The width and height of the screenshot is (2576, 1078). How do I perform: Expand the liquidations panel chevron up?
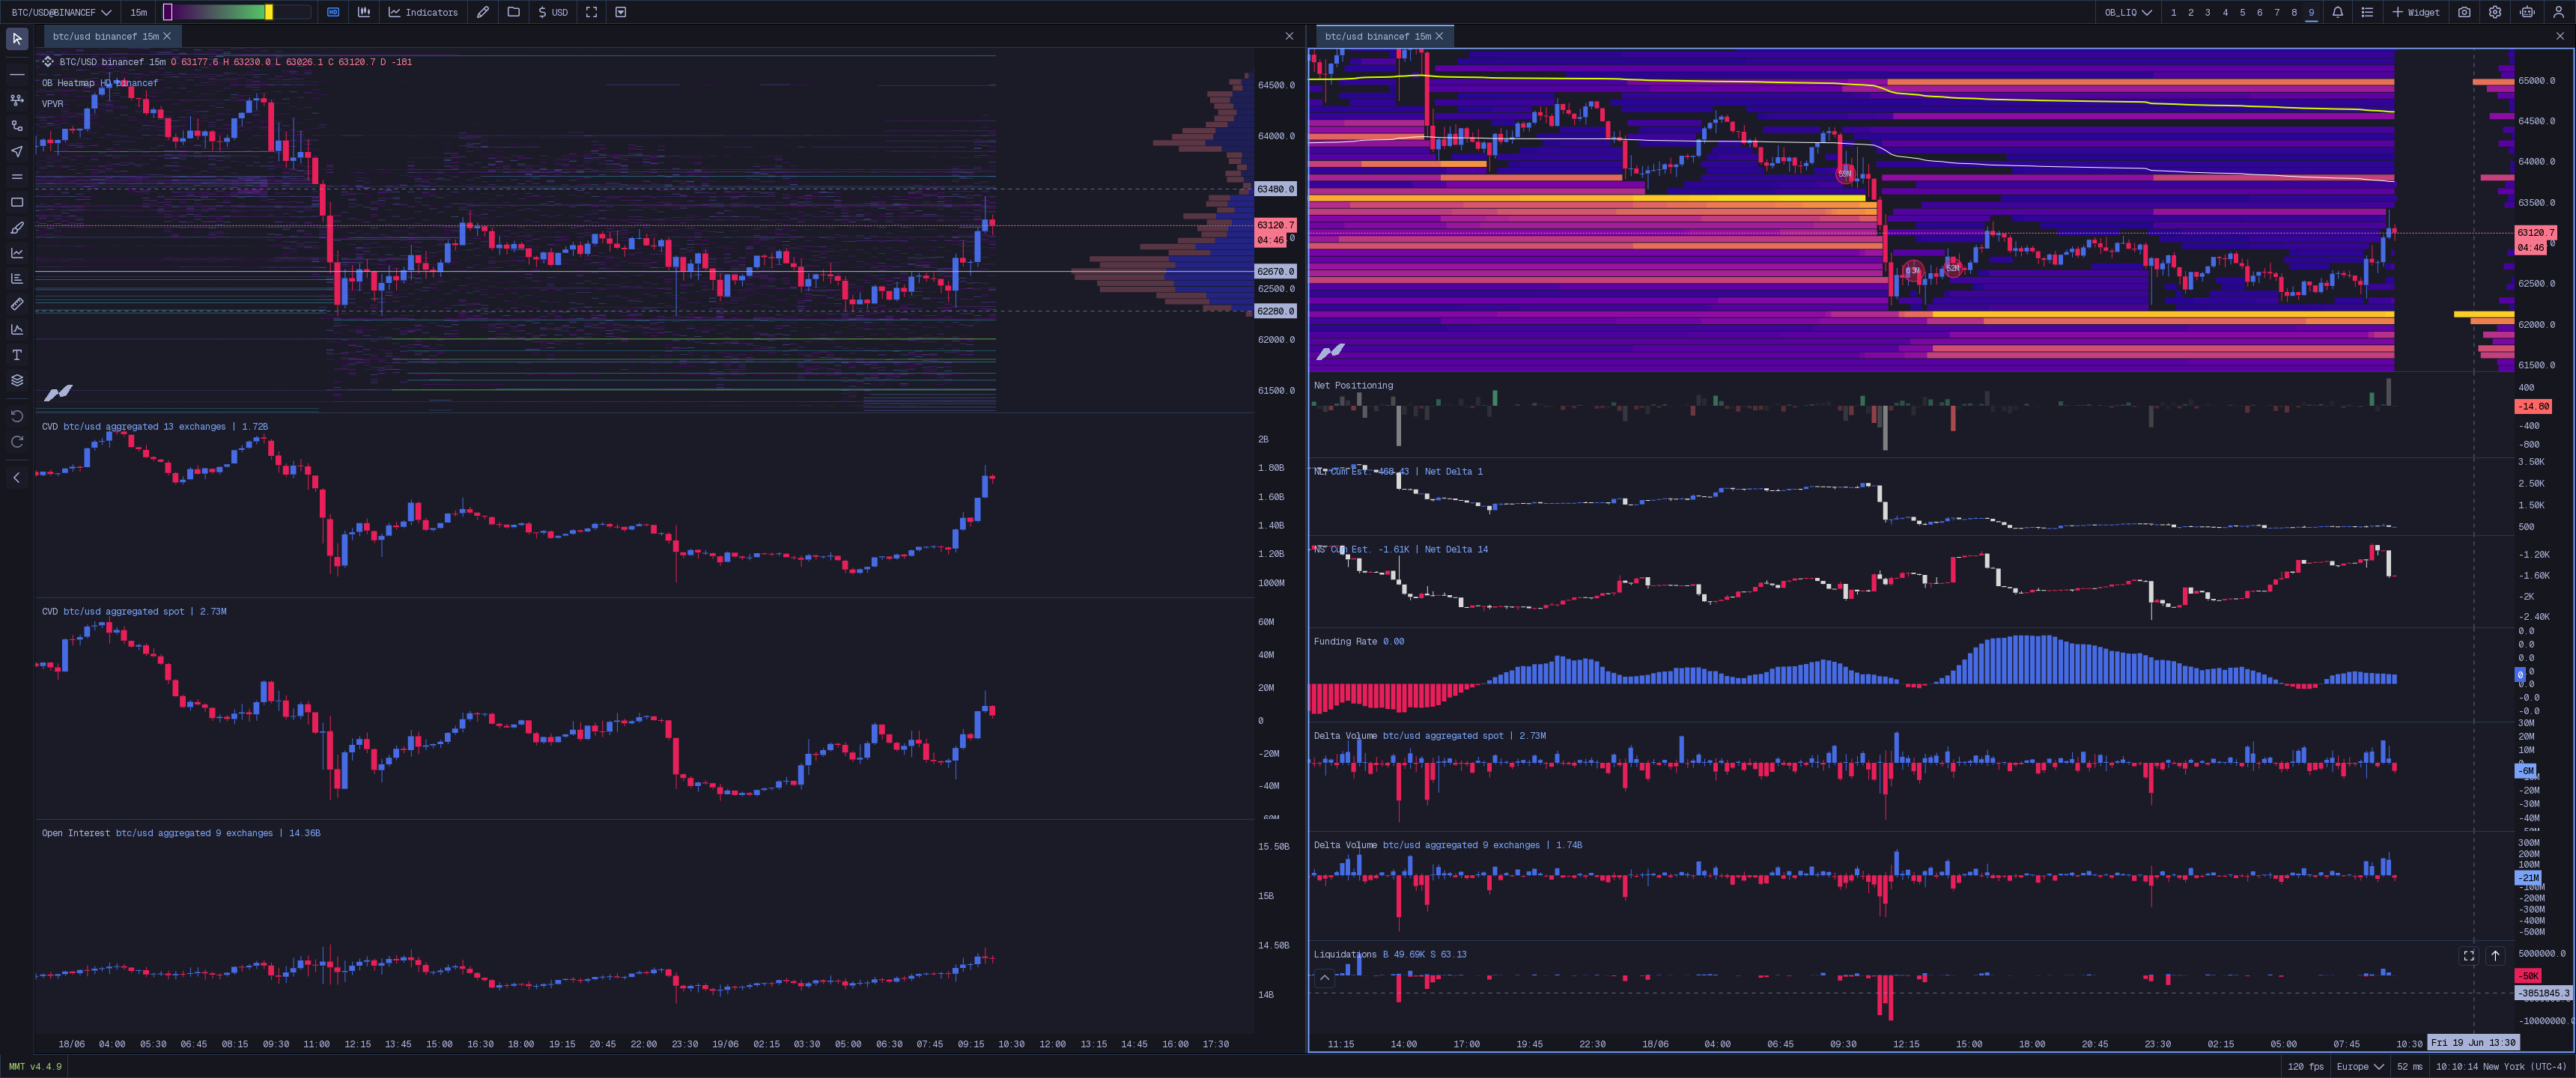pos(1325,978)
